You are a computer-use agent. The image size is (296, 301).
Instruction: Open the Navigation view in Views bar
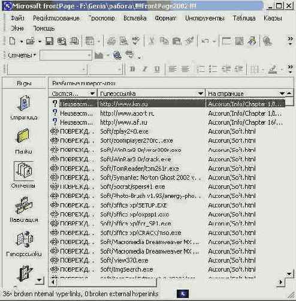coord(24,209)
